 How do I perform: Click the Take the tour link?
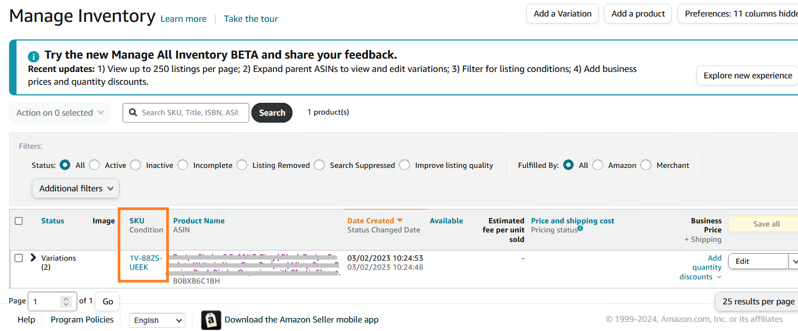tap(250, 18)
